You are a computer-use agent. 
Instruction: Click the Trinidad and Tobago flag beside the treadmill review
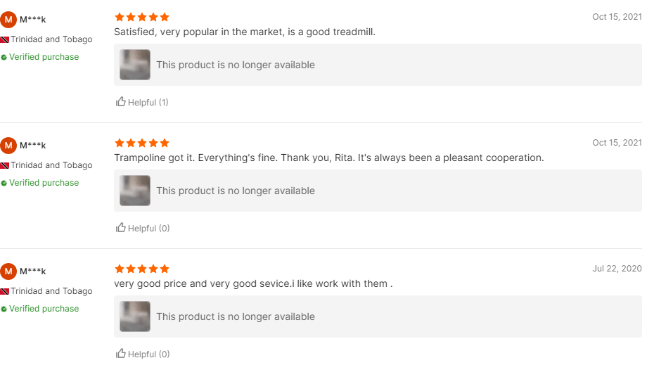click(x=4, y=40)
